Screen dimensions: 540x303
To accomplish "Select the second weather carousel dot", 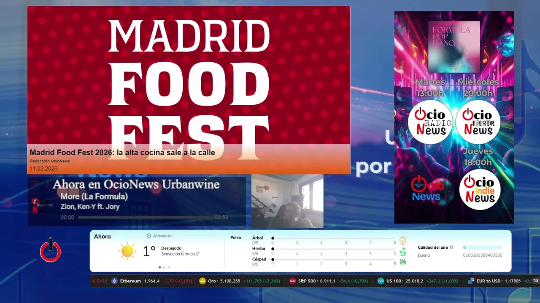I will point(164,267).
